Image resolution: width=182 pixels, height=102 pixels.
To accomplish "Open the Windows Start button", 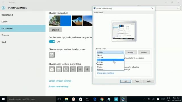I will (x=3, y=99).
